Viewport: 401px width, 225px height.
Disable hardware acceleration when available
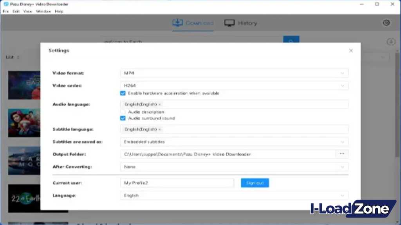point(123,93)
